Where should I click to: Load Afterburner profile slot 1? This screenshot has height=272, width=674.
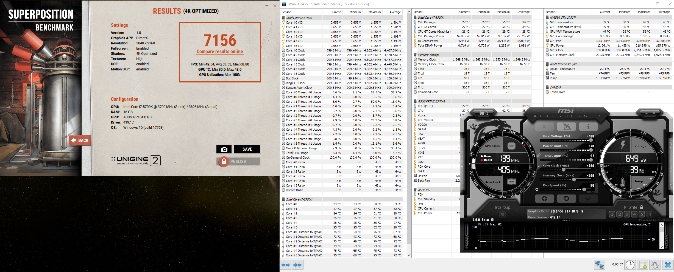[612, 214]
